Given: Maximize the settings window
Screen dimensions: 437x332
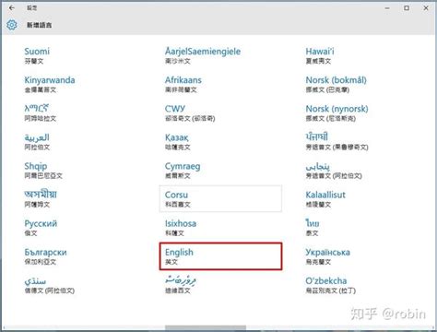Looking at the screenshot, I should point(407,8).
